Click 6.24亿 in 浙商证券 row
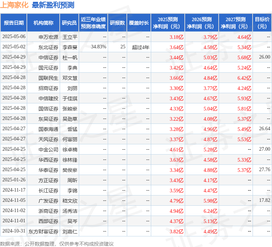This screenshot has height=247, width=272. pos(210,211)
